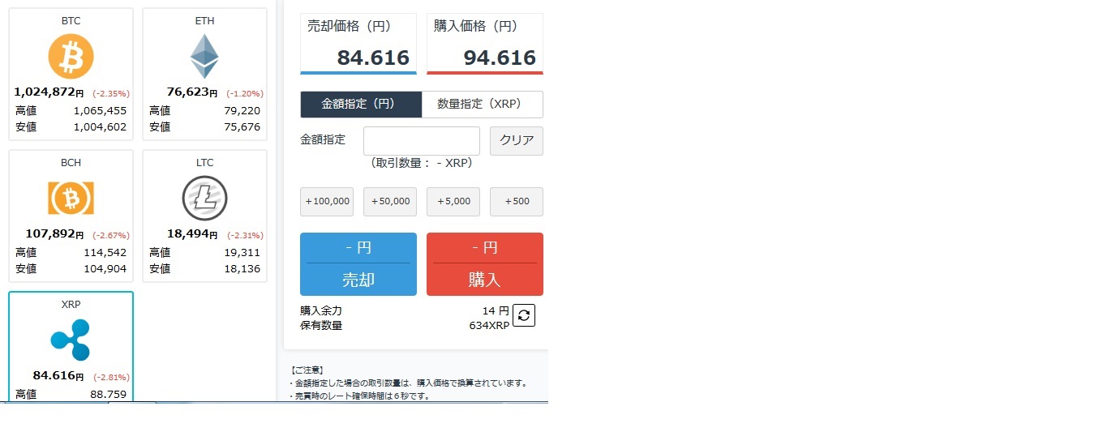
Task: Pick the Litecoin (LTC) coin icon
Action: [x=204, y=198]
